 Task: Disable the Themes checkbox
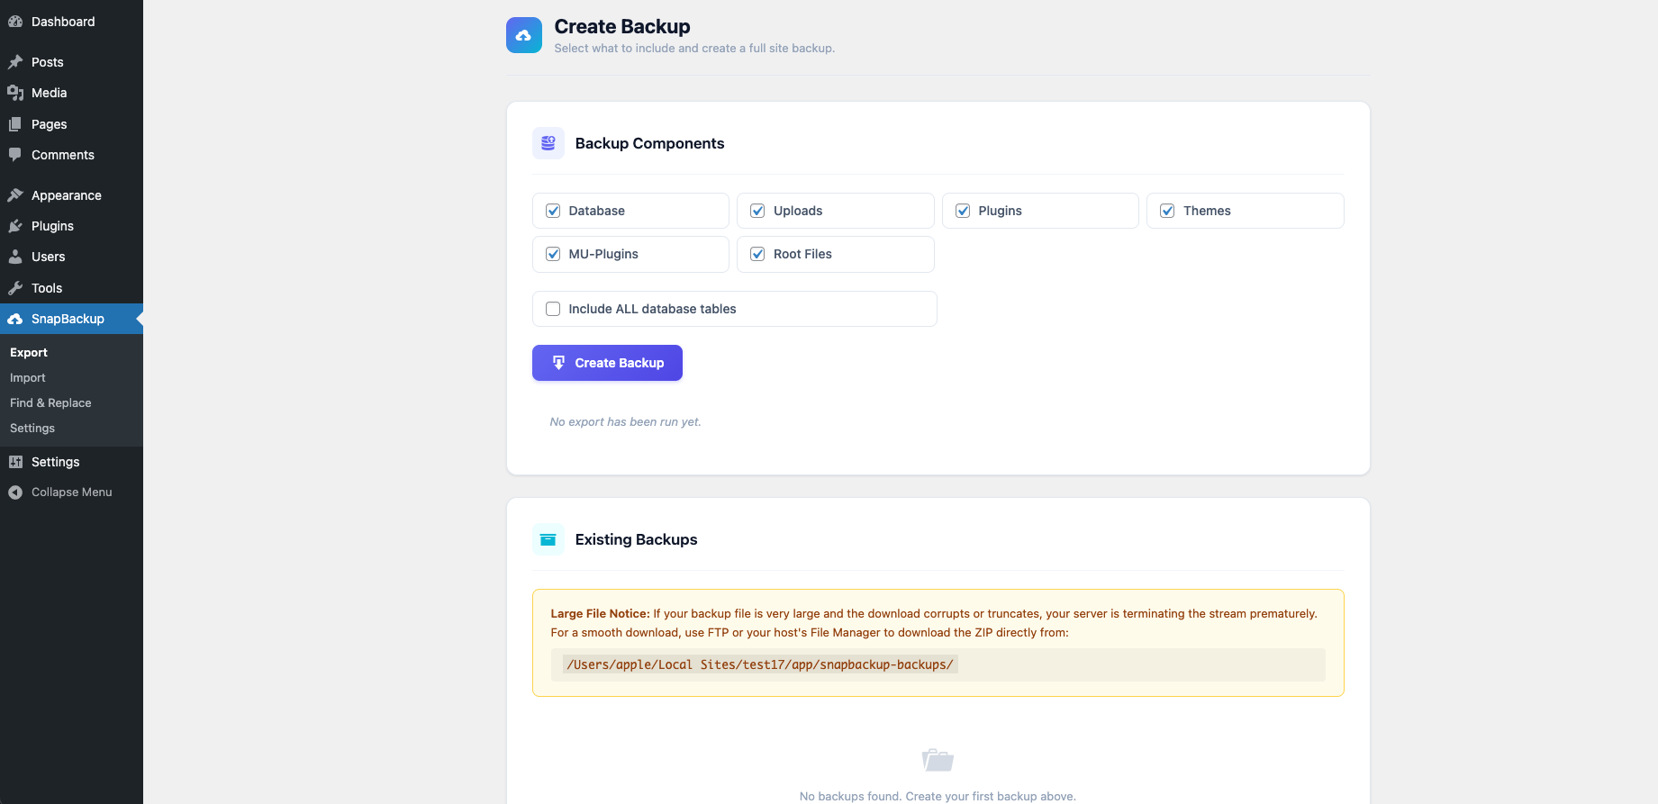(x=1167, y=211)
